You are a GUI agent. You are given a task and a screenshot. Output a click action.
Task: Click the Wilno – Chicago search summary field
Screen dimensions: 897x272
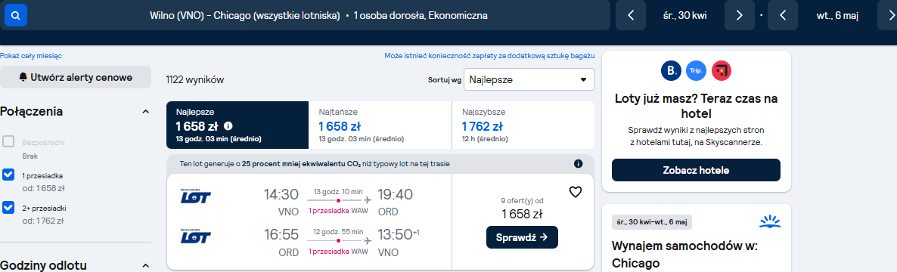click(x=319, y=15)
